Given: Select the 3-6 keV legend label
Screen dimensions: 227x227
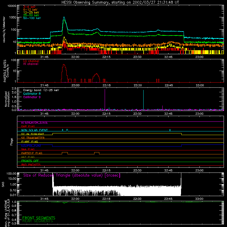Looking at the screenshot, I should coord(30,7).
